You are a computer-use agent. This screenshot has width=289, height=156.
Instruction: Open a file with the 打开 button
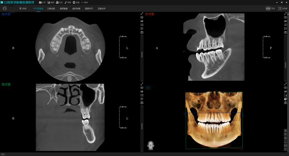[42, 2]
